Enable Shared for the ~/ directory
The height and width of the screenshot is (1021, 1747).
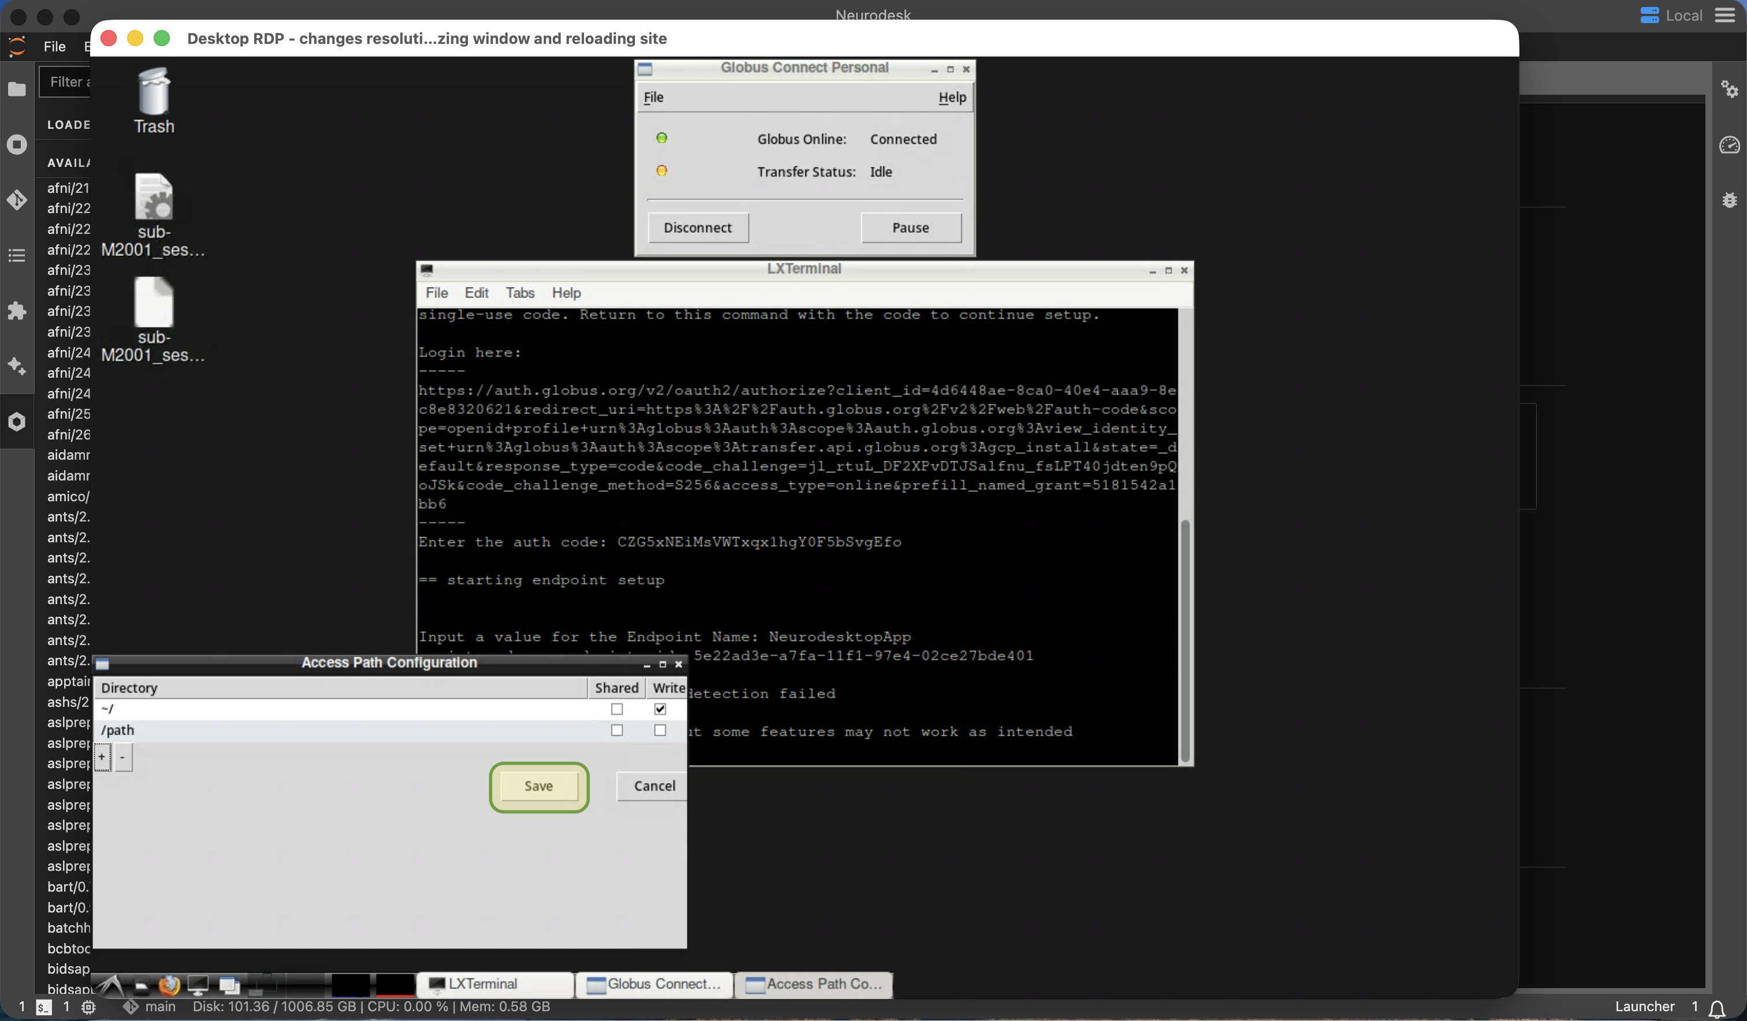616,709
